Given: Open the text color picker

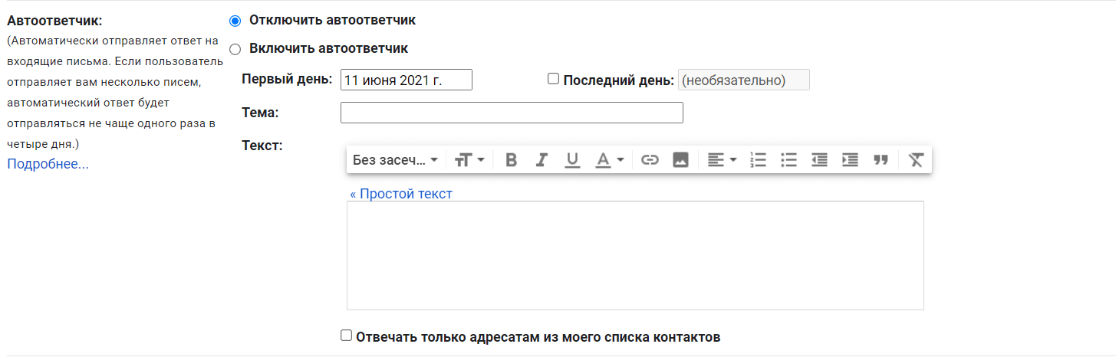Looking at the screenshot, I should coord(610,160).
